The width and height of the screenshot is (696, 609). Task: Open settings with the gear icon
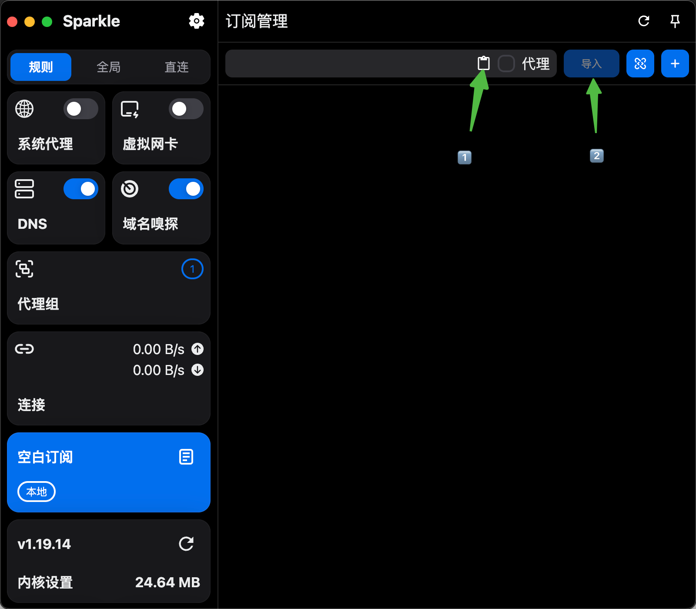point(197,21)
